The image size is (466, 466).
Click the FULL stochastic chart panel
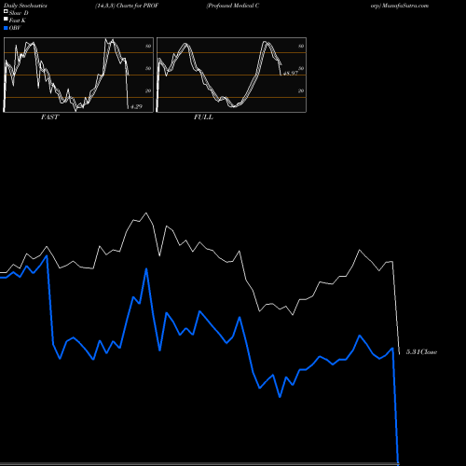point(231,75)
